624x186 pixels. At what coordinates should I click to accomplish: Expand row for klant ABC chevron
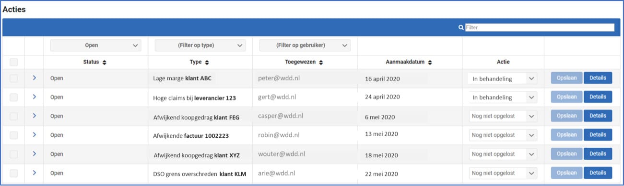[34, 78]
